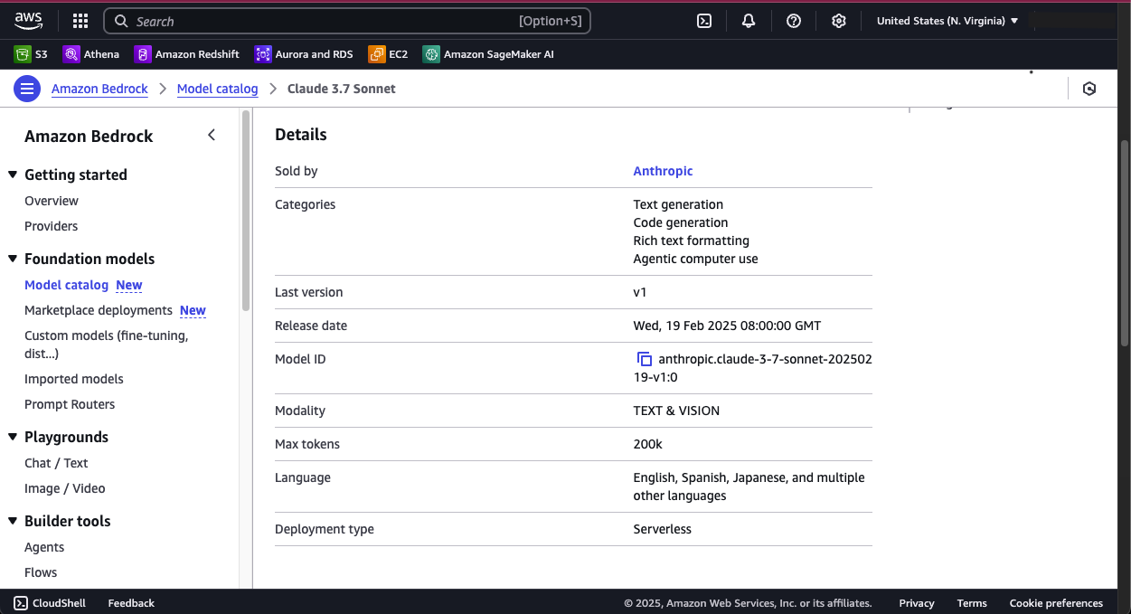Collapse the Amazon Bedrock sidebar with the chevron
Image resolution: width=1131 pixels, height=614 pixels.
(212, 135)
